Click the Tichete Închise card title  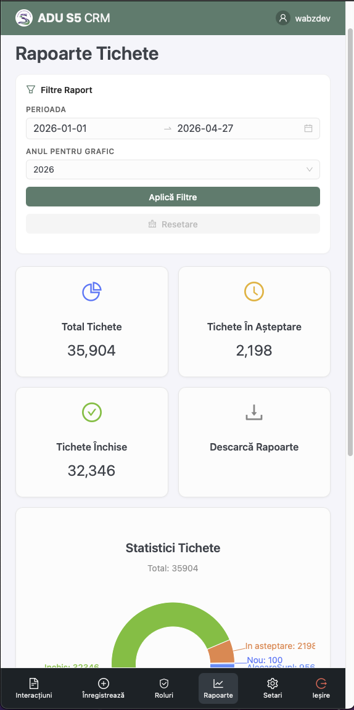[91, 447]
